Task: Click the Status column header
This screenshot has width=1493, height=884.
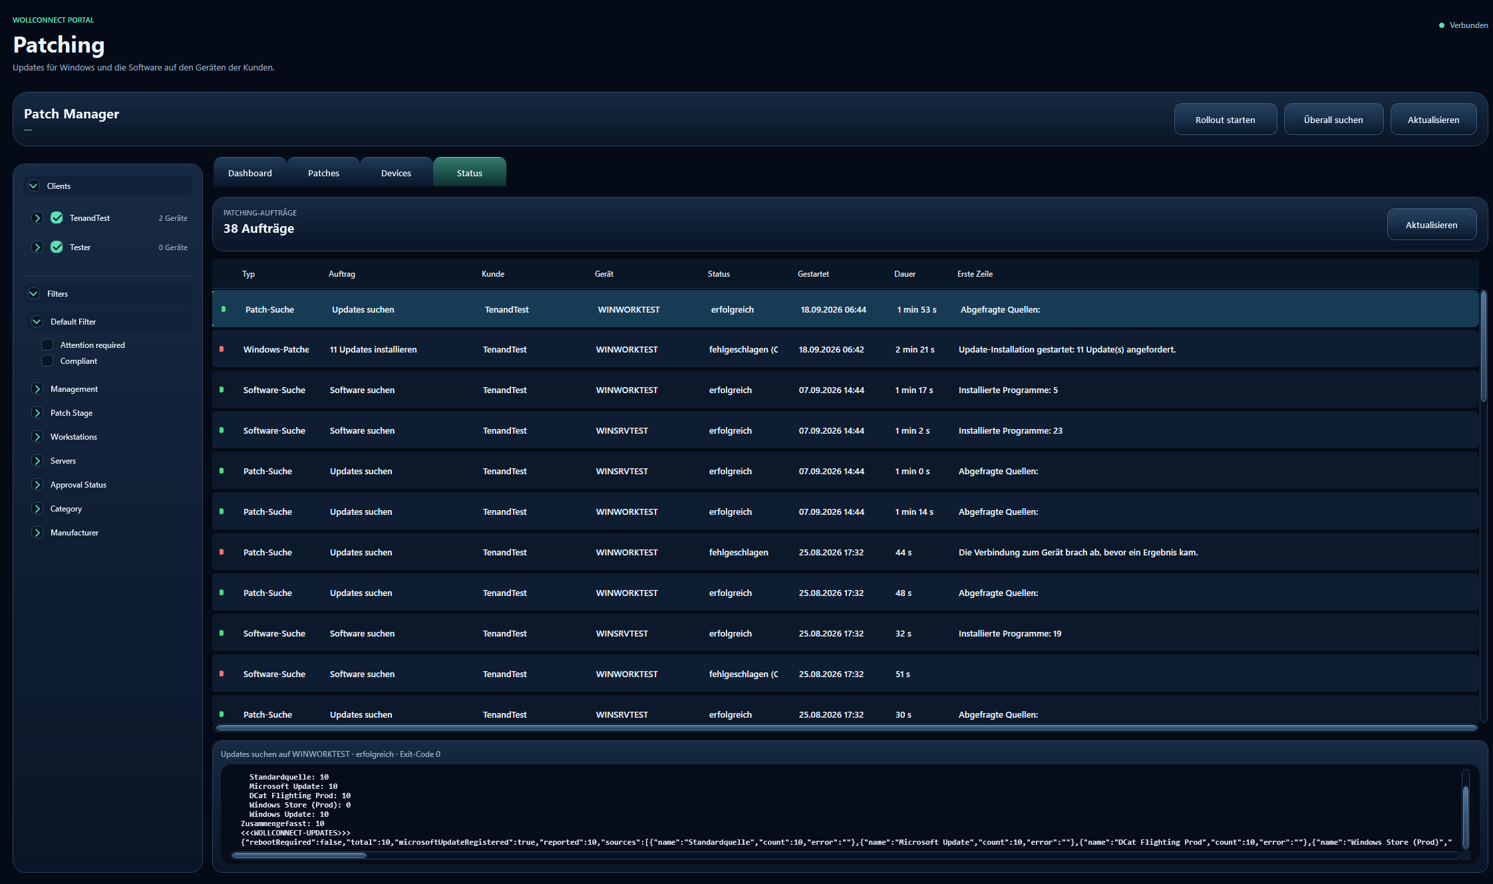Action: (719, 274)
